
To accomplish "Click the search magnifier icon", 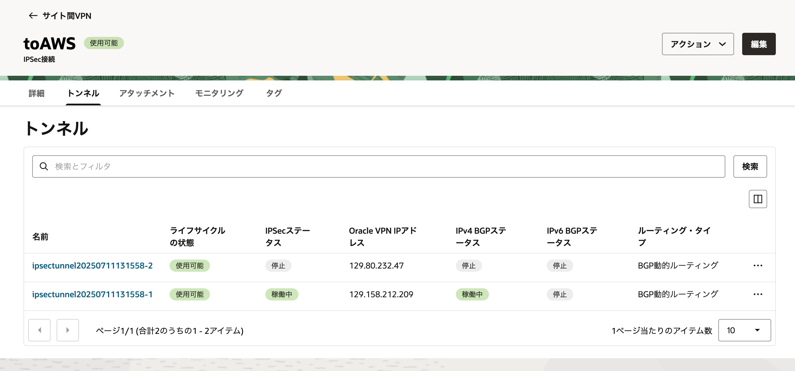I will click(44, 166).
